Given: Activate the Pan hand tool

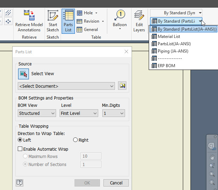Looking at the screenshot, I should pyautogui.click(x=212, y=157).
